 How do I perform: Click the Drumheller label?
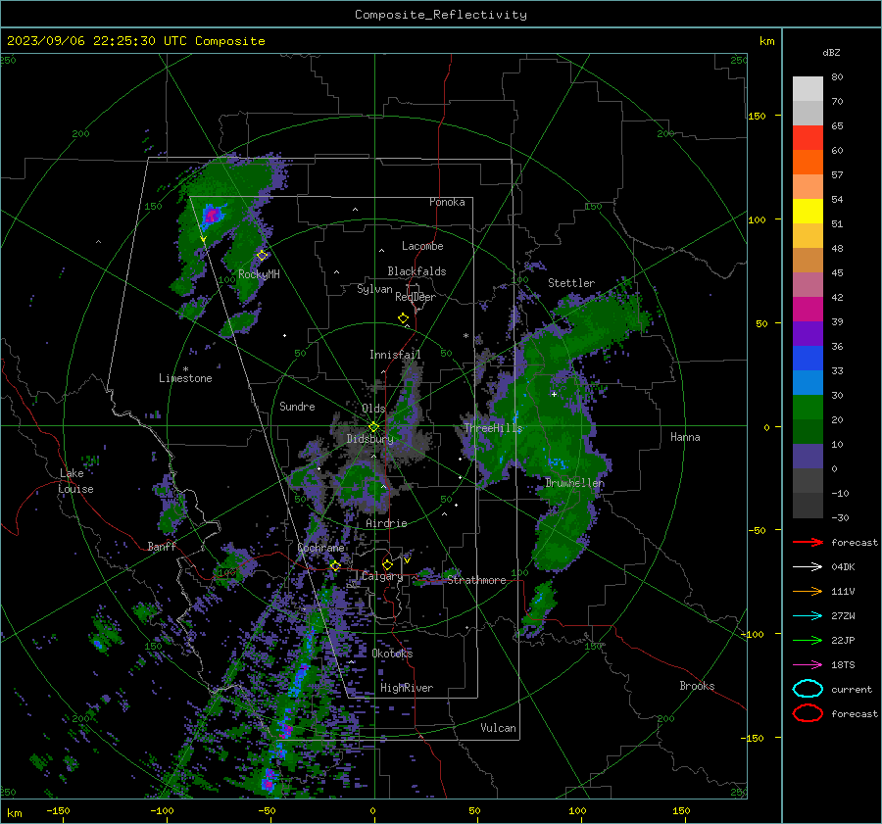pyautogui.click(x=575, y=483)
